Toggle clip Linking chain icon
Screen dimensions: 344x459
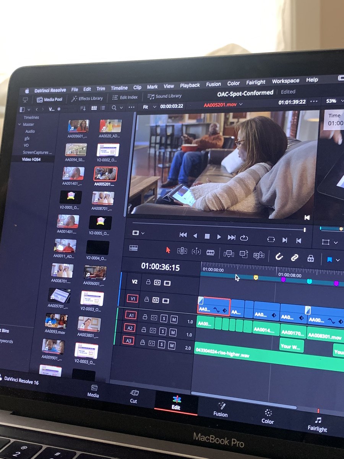294,257
